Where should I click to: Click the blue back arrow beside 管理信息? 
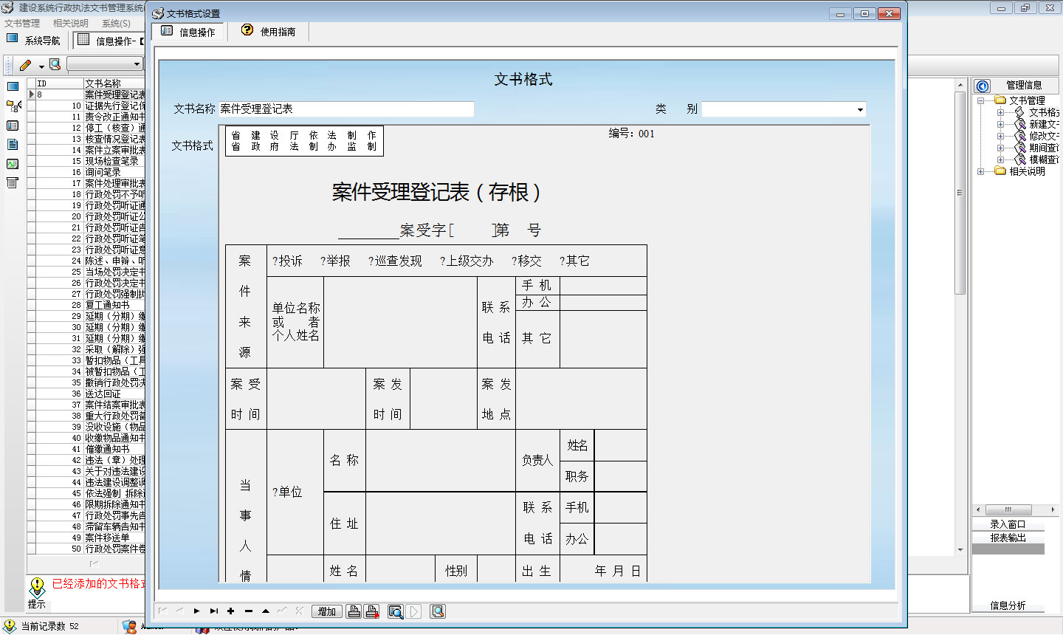[983, 86]
